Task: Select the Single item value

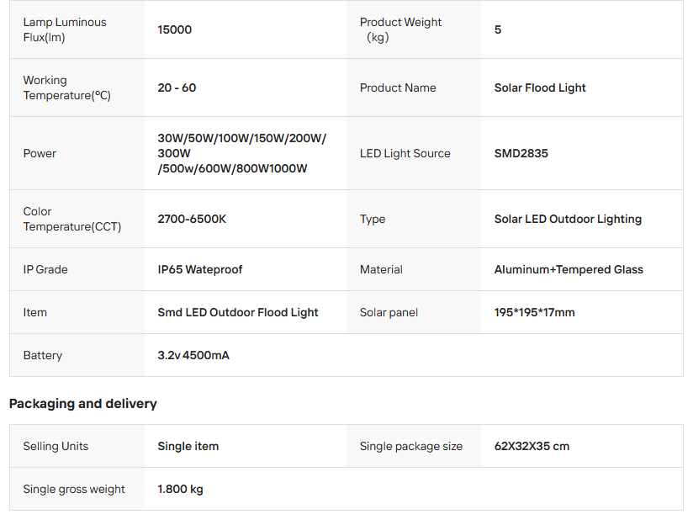Action: pyautogui.click(x=188, y=446)
